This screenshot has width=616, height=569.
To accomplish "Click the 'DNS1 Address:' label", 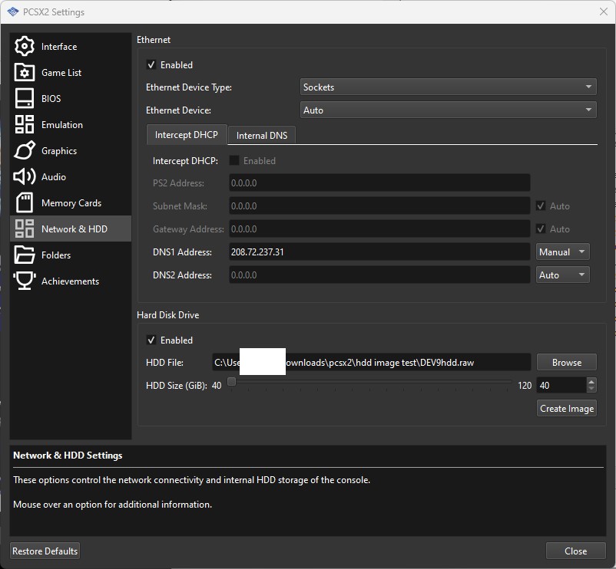I will click(x=182, y=252).
